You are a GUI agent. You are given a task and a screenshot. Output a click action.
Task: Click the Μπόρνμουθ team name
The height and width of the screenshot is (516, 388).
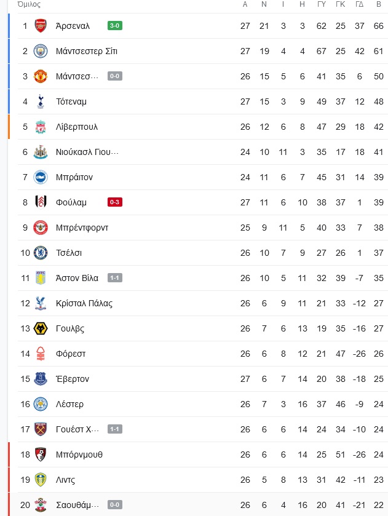79,454
